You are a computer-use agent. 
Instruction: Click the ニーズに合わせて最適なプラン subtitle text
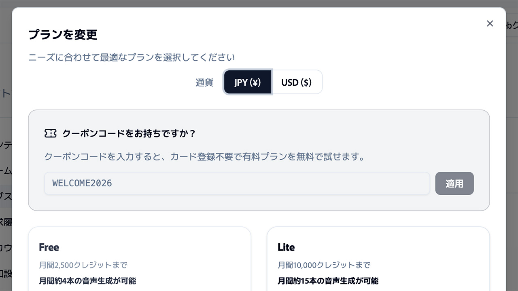point(132,57)
